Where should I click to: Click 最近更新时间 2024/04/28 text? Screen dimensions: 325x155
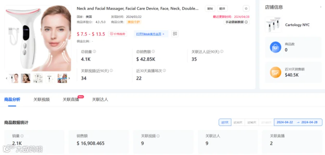tap(231, 17)
